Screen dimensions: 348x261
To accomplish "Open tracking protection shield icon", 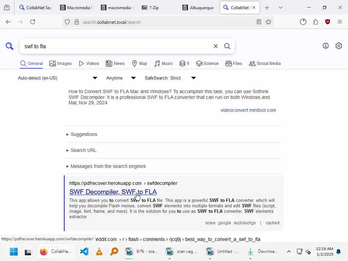I will [67, 22].
